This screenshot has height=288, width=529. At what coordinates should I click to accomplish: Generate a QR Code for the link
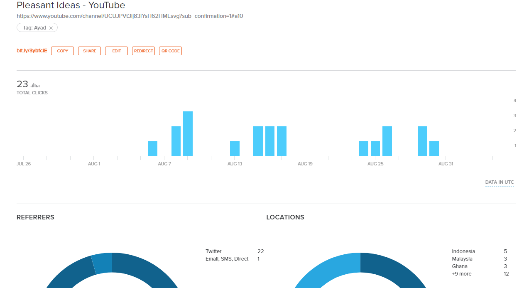(170, 51)
